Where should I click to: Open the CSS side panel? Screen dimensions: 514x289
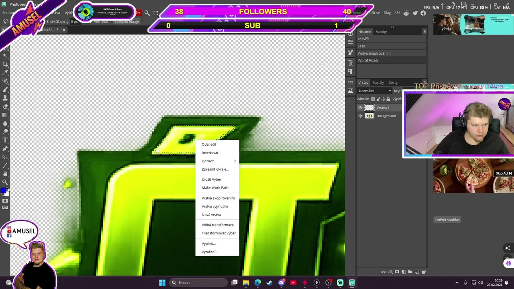(x=350, y=82)
